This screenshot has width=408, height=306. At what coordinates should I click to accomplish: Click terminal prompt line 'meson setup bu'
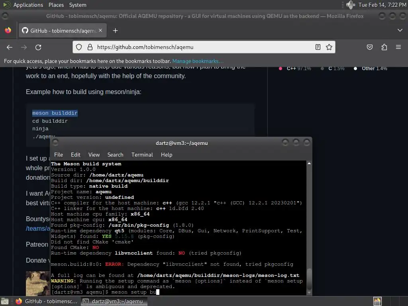(x=105, y=292)
